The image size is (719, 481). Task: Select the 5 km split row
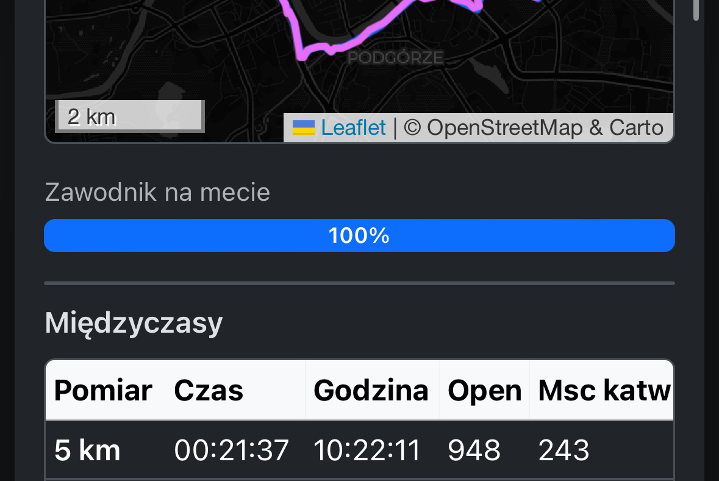(x=87, y=450)
